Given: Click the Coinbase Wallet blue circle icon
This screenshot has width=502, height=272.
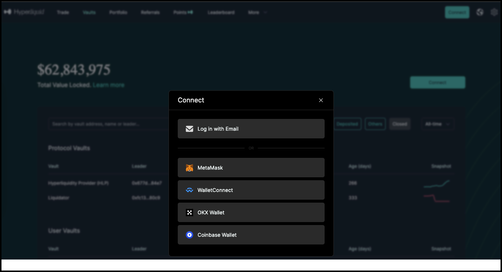Looking at the screenshot, I should 189,235.
